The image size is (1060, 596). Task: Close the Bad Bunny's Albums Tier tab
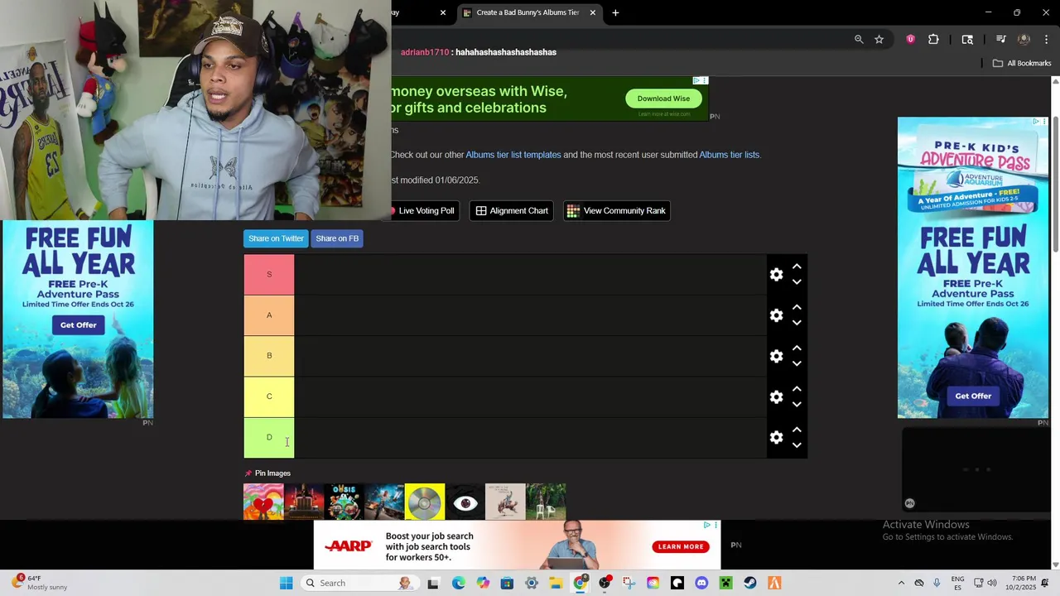coord(592,12)
